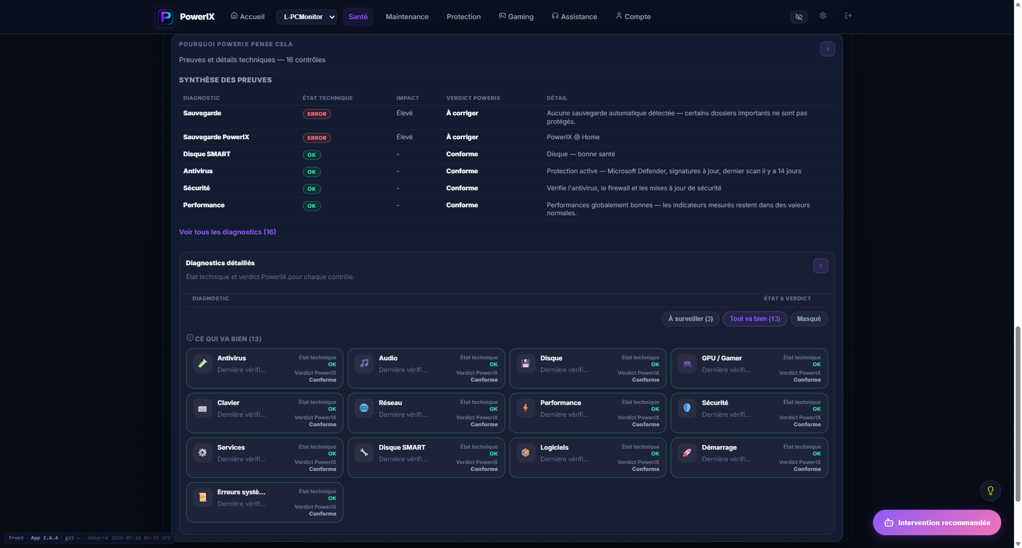Open the Clavier card title
Viewport: 1022px width, 548px height.
coord(228,403)
